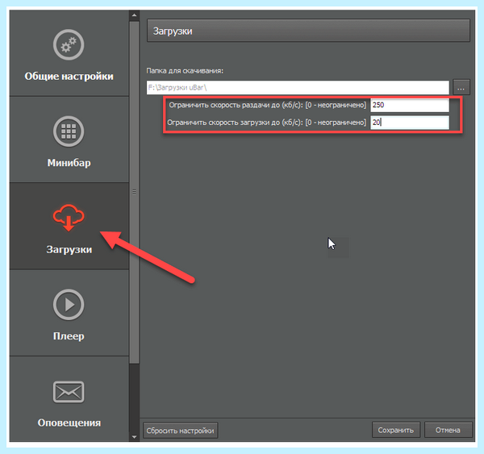The image size is (484, 454).
Task: Select the Минибар grid icon
Action: click(x=69, y=131)
